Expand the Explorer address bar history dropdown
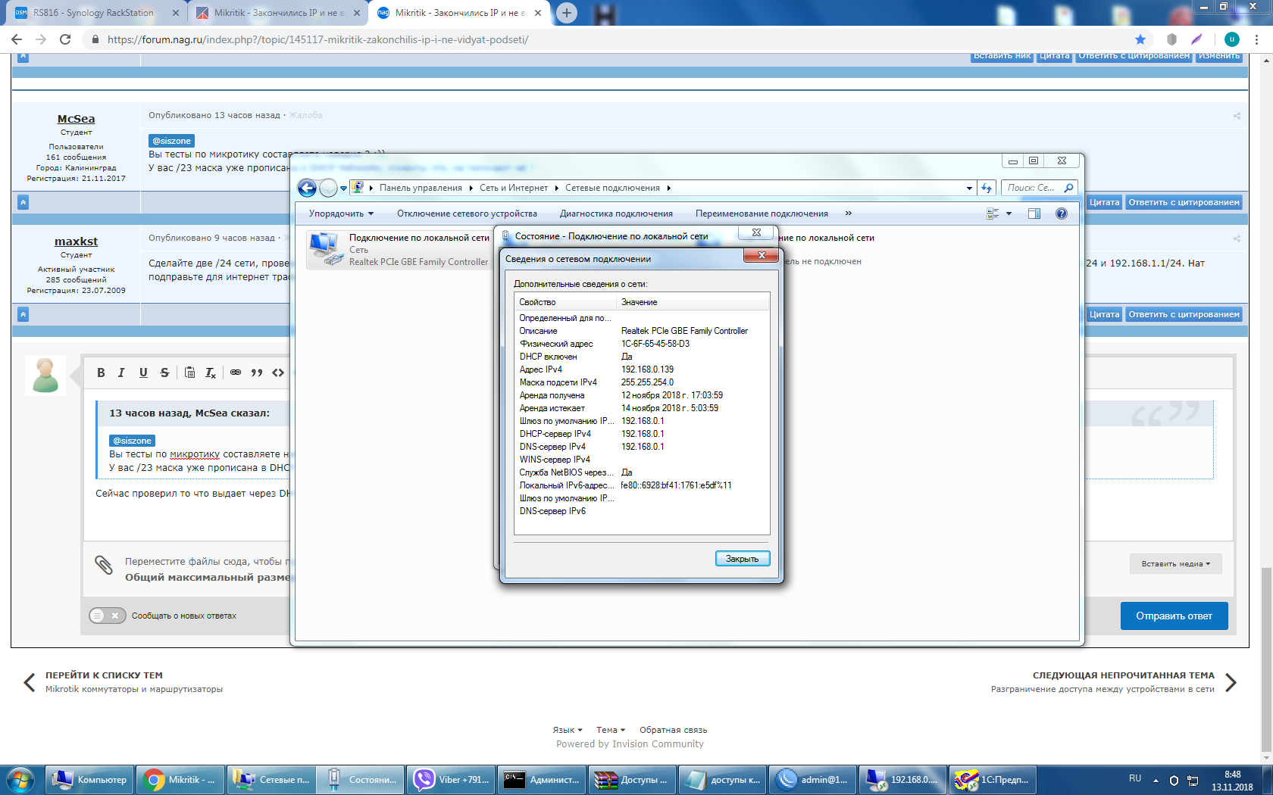 point(969,188)
